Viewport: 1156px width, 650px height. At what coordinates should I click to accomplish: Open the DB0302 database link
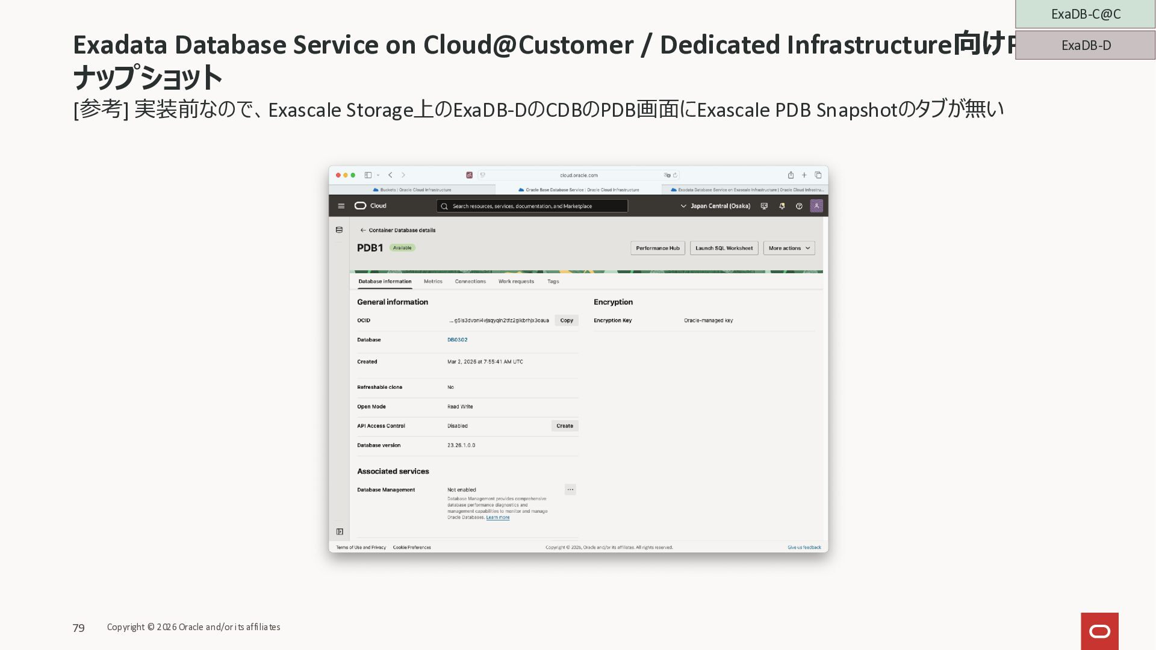[457, 339]
